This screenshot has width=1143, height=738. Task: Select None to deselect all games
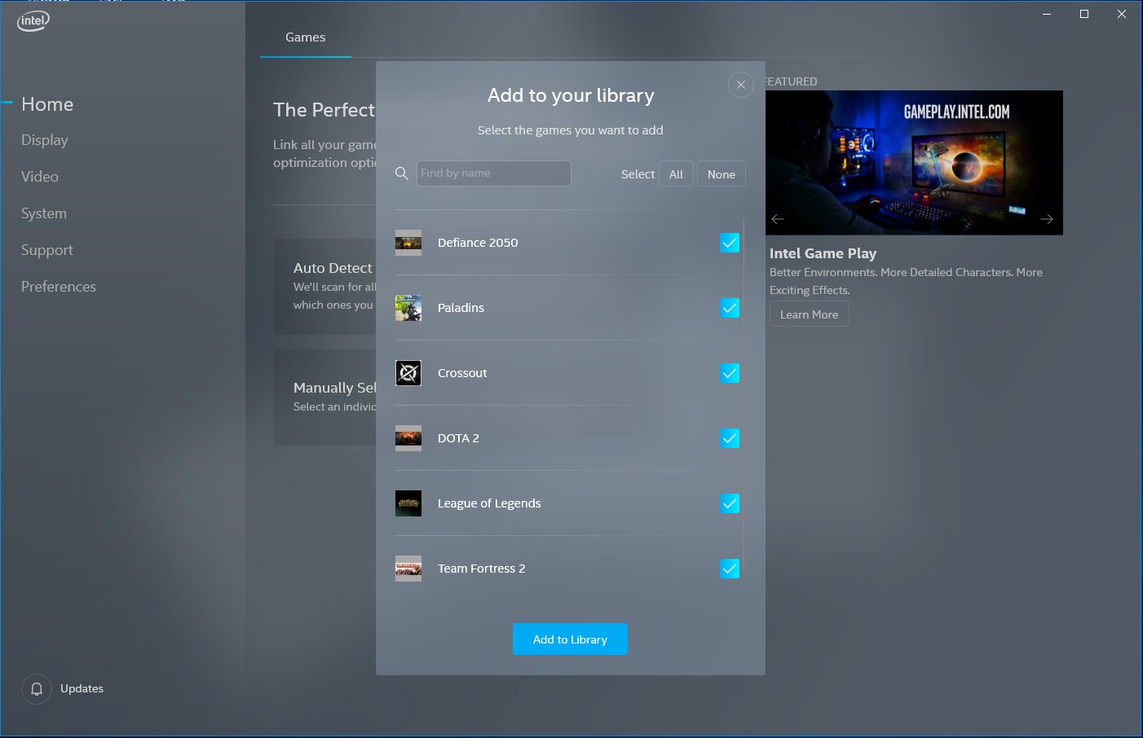point(722,174)
